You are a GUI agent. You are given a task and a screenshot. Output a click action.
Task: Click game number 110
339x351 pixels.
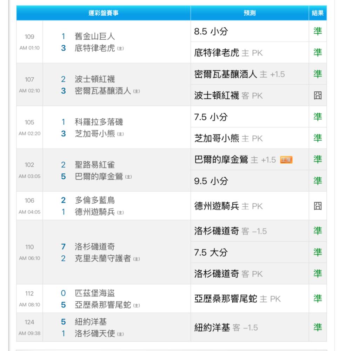(x=29, y=247)
